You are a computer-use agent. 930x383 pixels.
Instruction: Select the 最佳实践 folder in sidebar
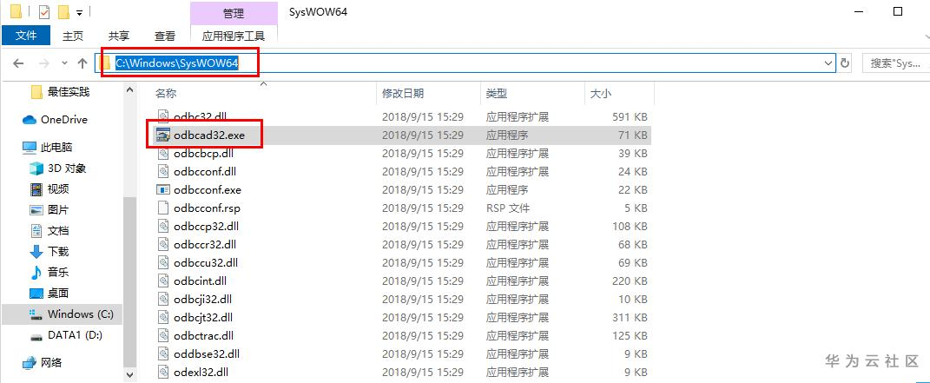[69, 92]
